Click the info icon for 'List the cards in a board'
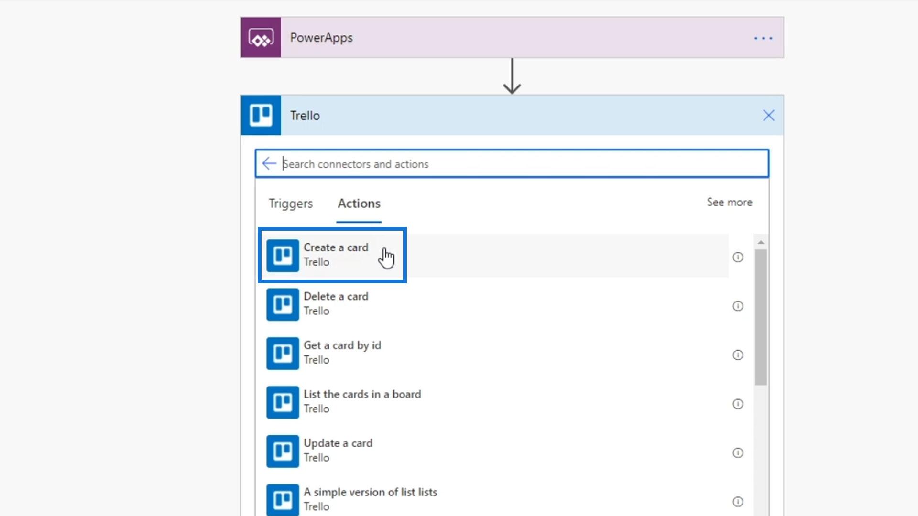 738,403
